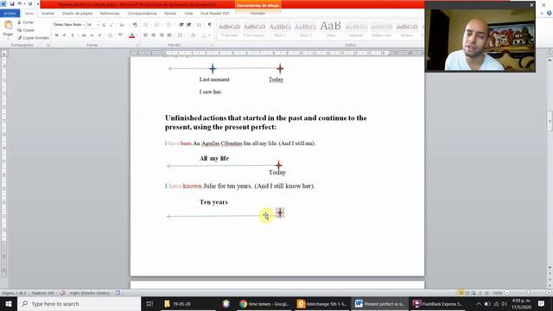Toggle underline formatting
Image resolution: width=553 pixels, height=311 pixels.
[x=73, y=35]
